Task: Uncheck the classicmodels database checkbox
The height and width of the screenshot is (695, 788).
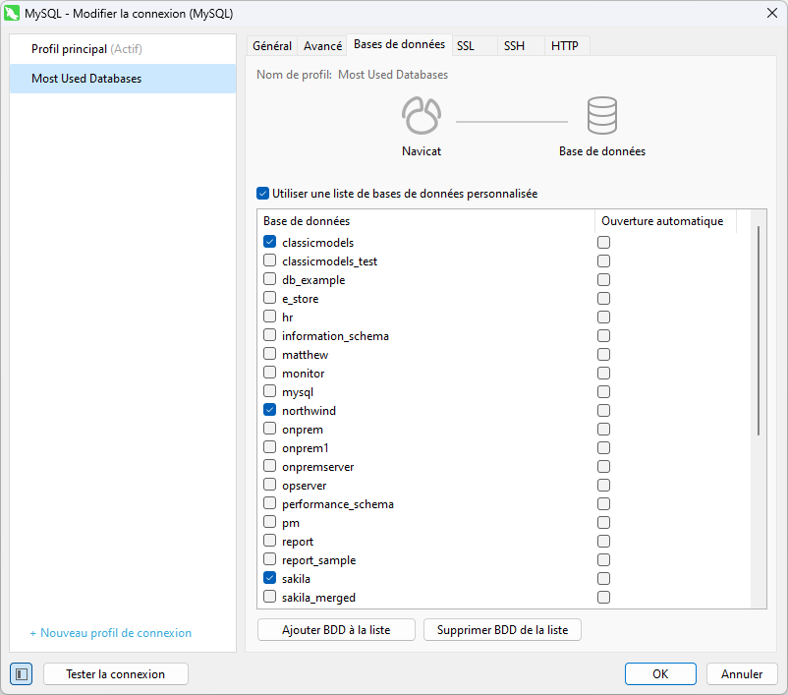Action: [270, 242]
